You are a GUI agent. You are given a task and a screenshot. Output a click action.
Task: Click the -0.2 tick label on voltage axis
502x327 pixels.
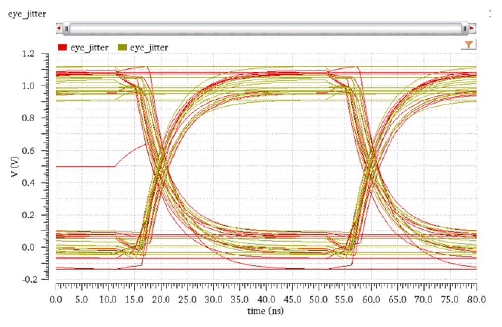click(x=35, y=279)
